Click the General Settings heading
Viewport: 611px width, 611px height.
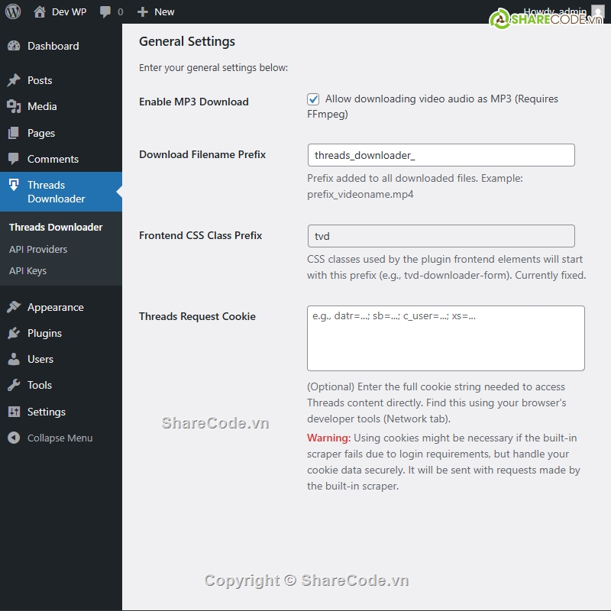(x=187, y=41)
